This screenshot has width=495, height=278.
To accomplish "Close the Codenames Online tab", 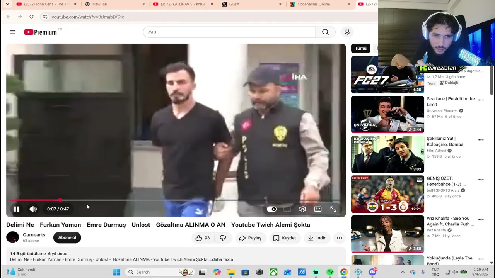I will (349, 4).
